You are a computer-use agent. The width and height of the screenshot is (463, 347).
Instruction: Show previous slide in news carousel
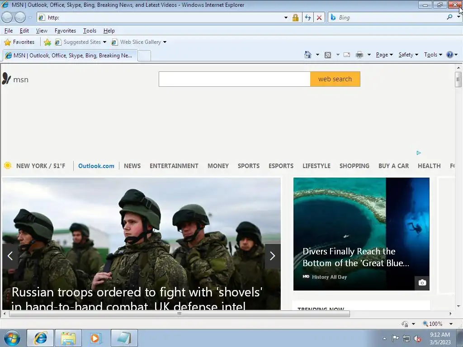coord(10,256)
